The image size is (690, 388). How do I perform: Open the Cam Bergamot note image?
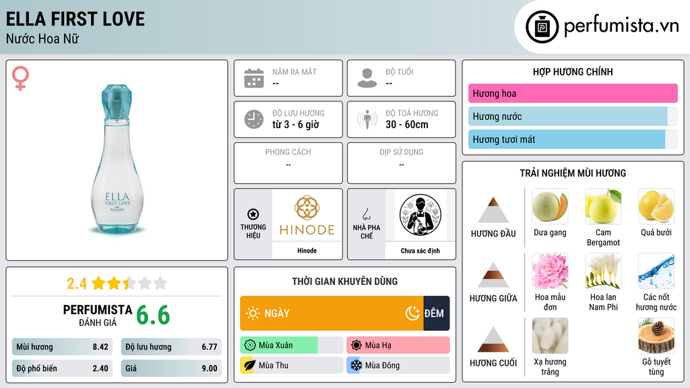click(x=603, y=206)
